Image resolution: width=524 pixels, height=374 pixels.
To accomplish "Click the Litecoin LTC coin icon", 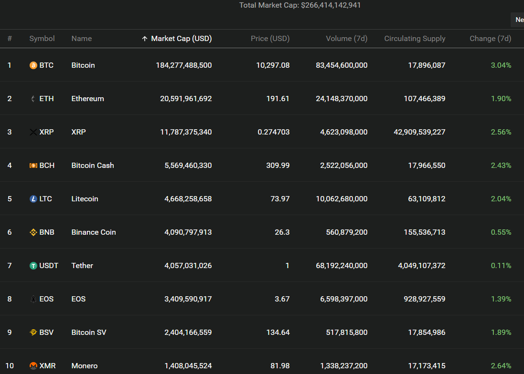I will [33, 199].
